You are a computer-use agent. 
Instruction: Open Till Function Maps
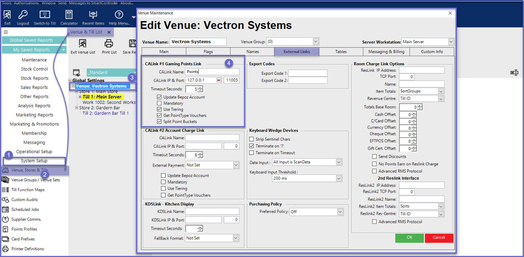pos(28,190)
